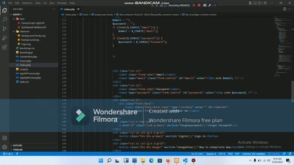Change indentation via Spaces: 4

[x=211, y=154]
